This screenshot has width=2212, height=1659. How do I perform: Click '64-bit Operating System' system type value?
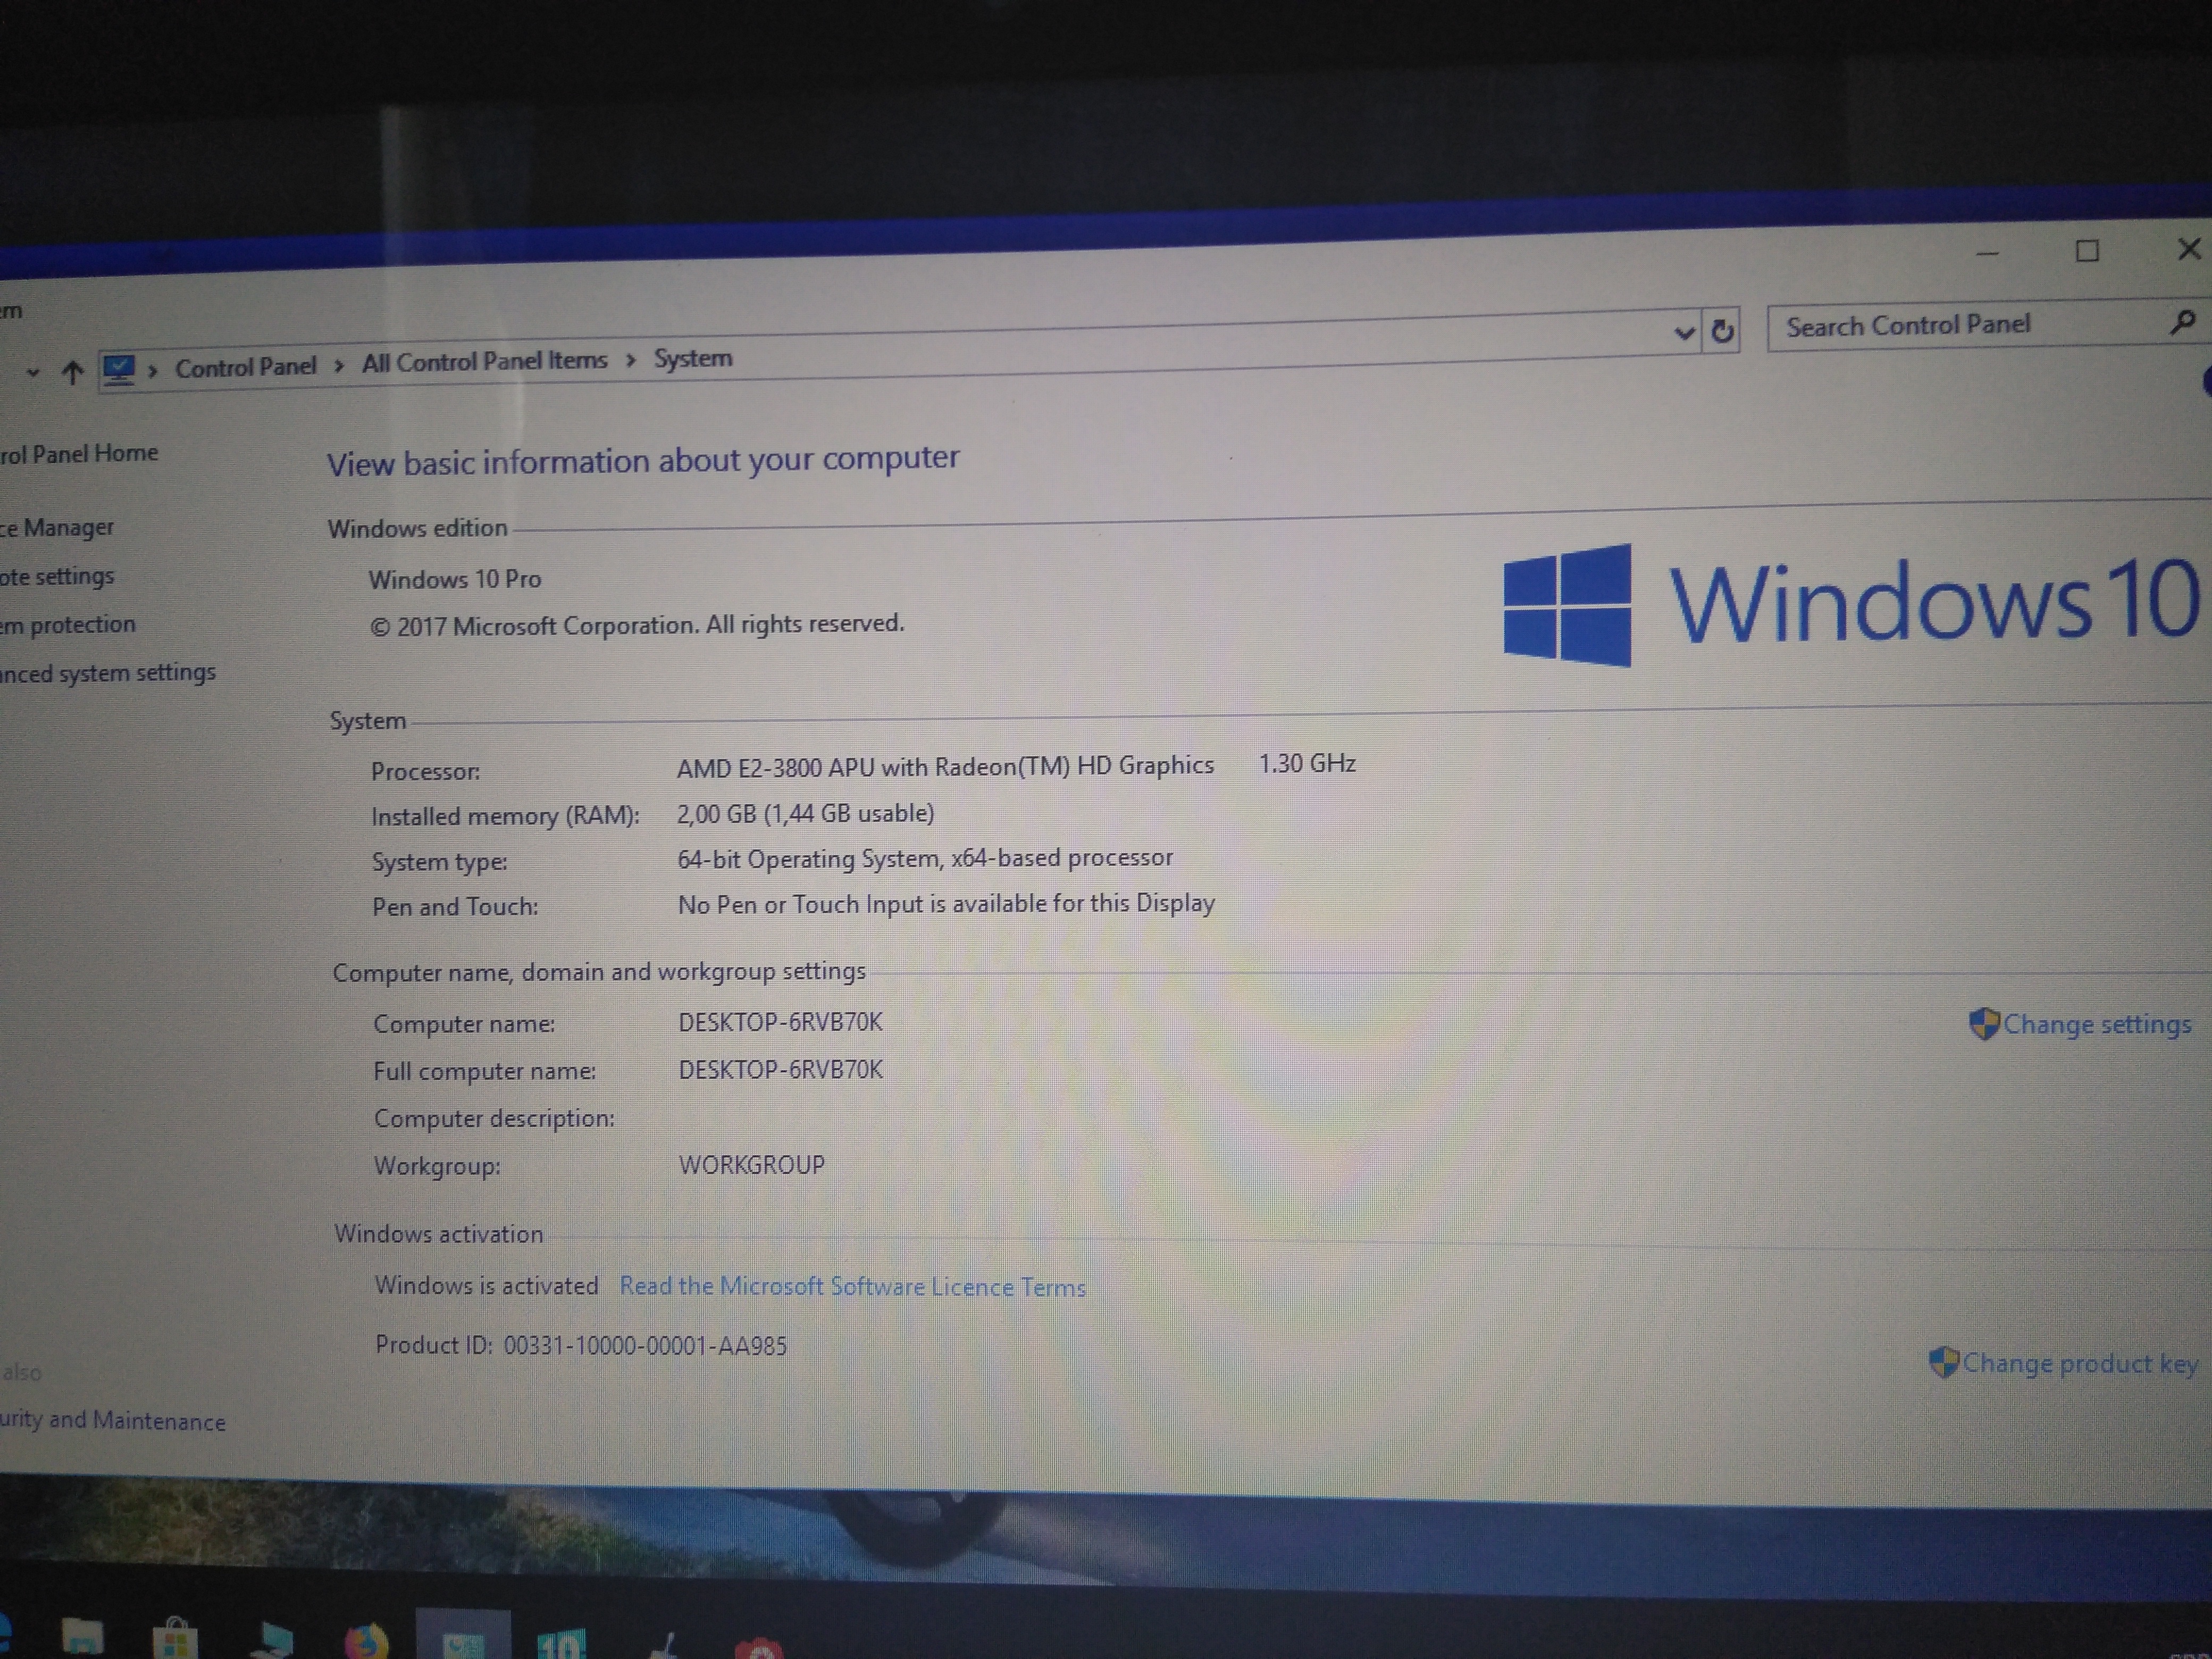(925, 858)
